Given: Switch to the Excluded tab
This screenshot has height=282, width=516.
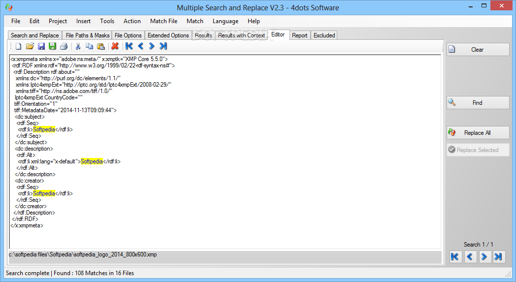Looking at the screenshot, I should pos(324,35).
